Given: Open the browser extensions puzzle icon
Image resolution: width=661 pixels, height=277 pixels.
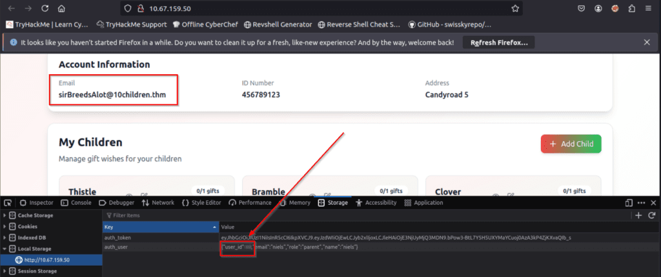Looking at the screenshot, I should click(x=631, y=9).
